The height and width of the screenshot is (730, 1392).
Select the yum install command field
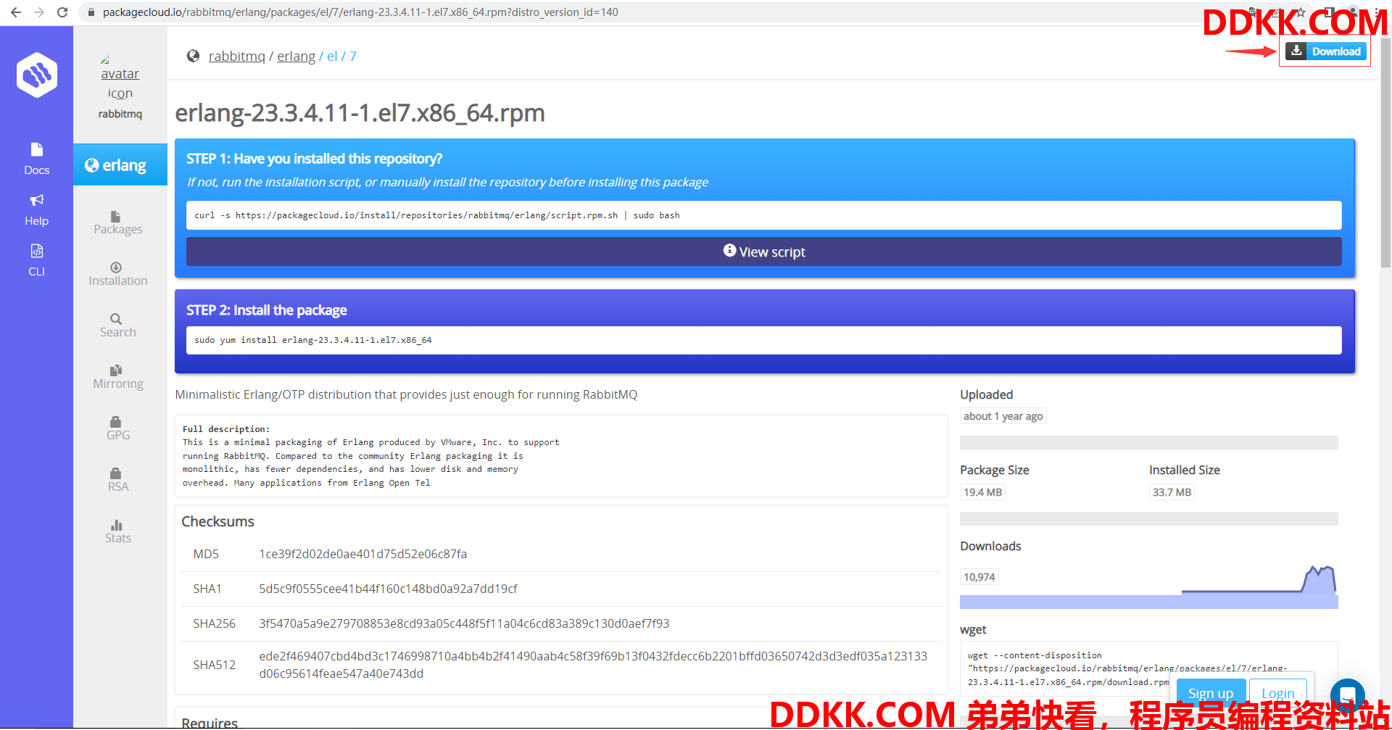(764, 340)
